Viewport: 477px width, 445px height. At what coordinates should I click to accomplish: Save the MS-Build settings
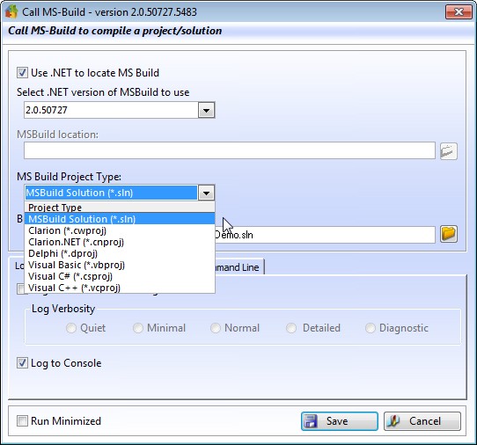pyautogui.click(x=340, y=421)
